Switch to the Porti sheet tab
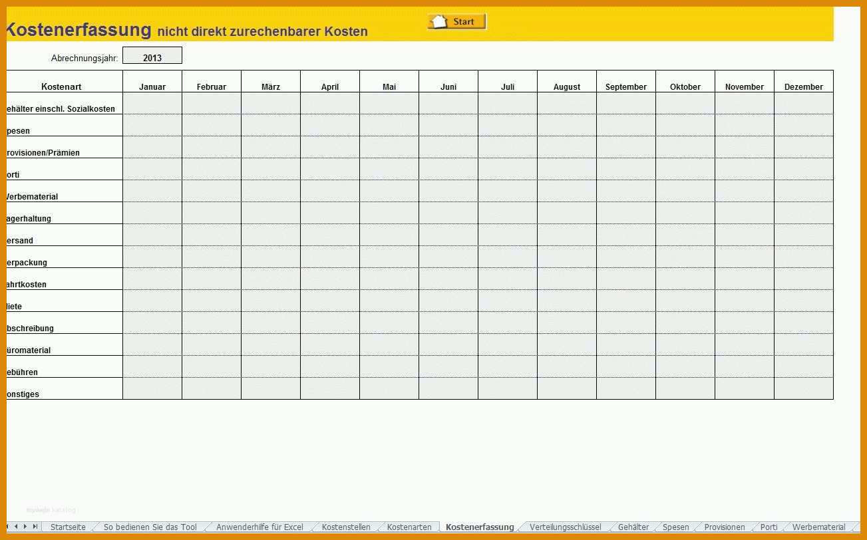 [769, 527]
